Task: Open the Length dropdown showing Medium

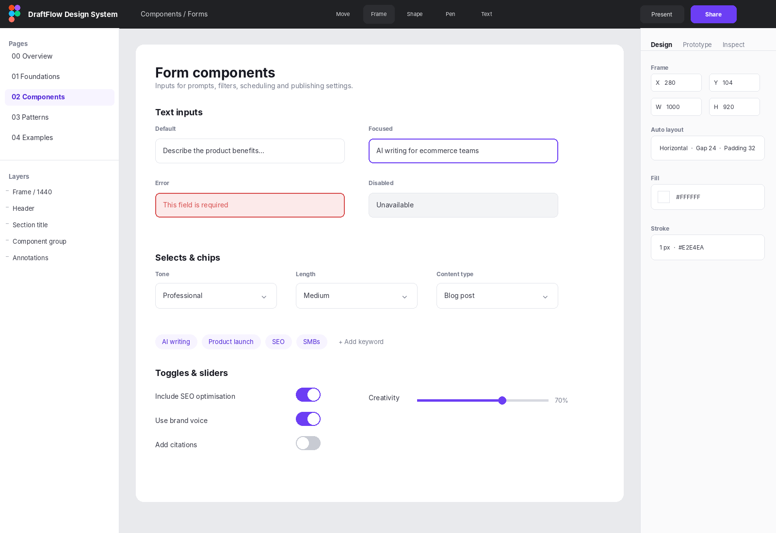Action: pyautogui.click(x=356, y=296)
